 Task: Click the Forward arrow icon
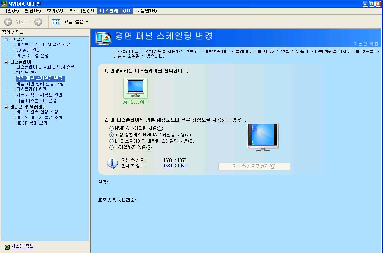[38, 22]
